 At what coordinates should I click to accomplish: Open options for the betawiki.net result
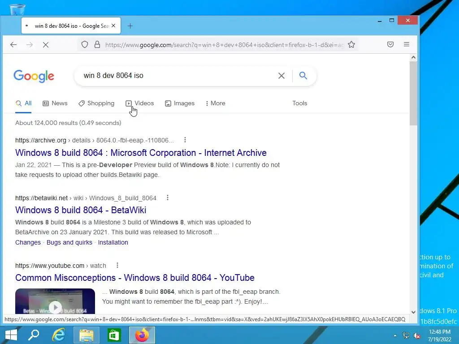point(168,198)
